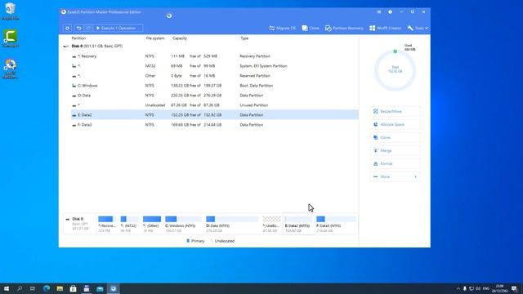Open the hamburger menu in the title bar
The height and width of the screenshot is (294, 523).
coord(379,11)
